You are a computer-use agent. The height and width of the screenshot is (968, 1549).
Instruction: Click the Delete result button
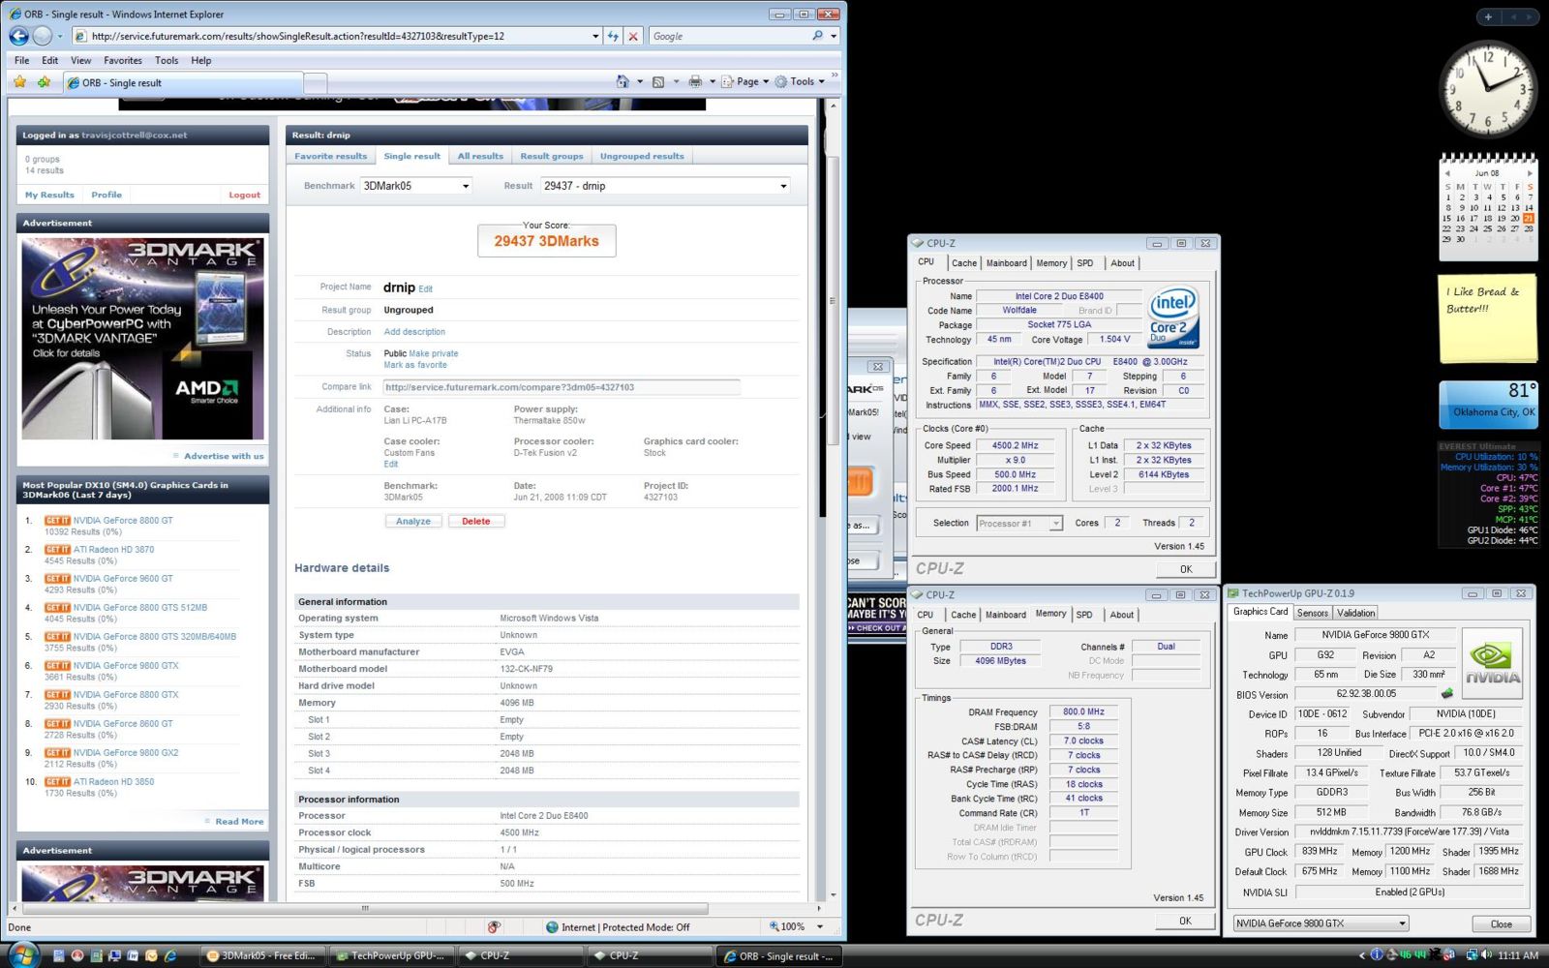click(476, 521)
